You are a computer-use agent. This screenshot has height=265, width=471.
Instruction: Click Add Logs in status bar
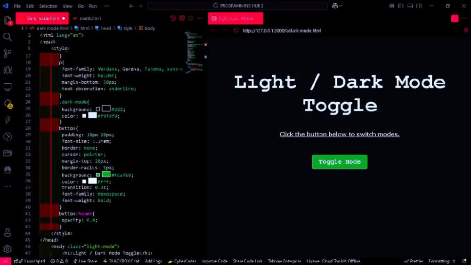(153, 261)
